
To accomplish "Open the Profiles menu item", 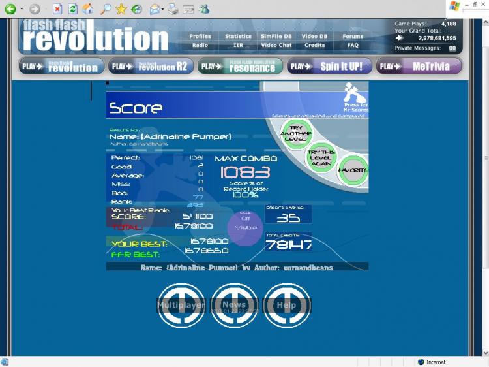I will click(x=200, y=36).
